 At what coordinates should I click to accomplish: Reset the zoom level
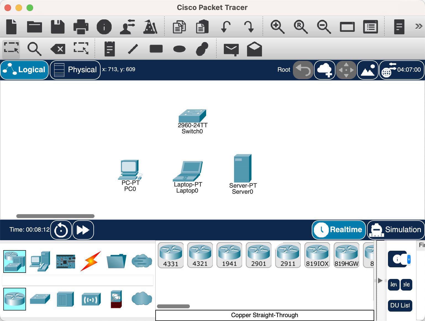click(x=301, y=27)
